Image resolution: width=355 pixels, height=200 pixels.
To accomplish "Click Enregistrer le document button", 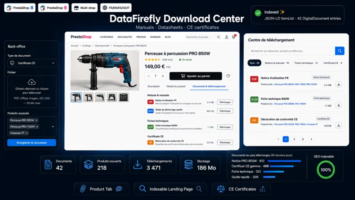I will coord(32,143).
